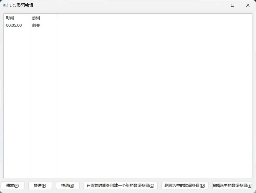The height and width of the screenshot is (193, 256).
Task: Click the 00:05.00 timestamp cell
Action: point(14,25)
